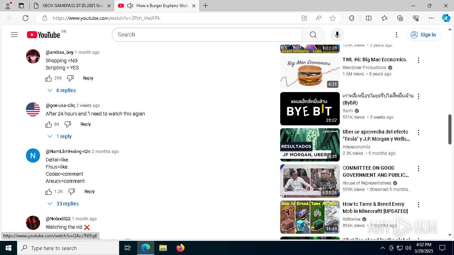Open @andraa_boy avatar

[33, 56]
